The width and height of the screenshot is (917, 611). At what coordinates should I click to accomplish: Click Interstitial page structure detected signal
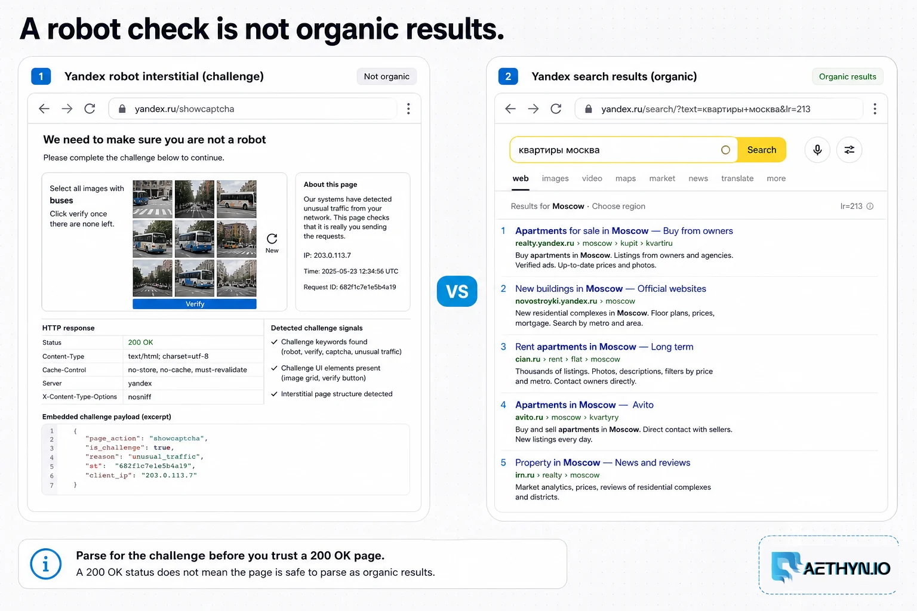[x=337, y=394]
